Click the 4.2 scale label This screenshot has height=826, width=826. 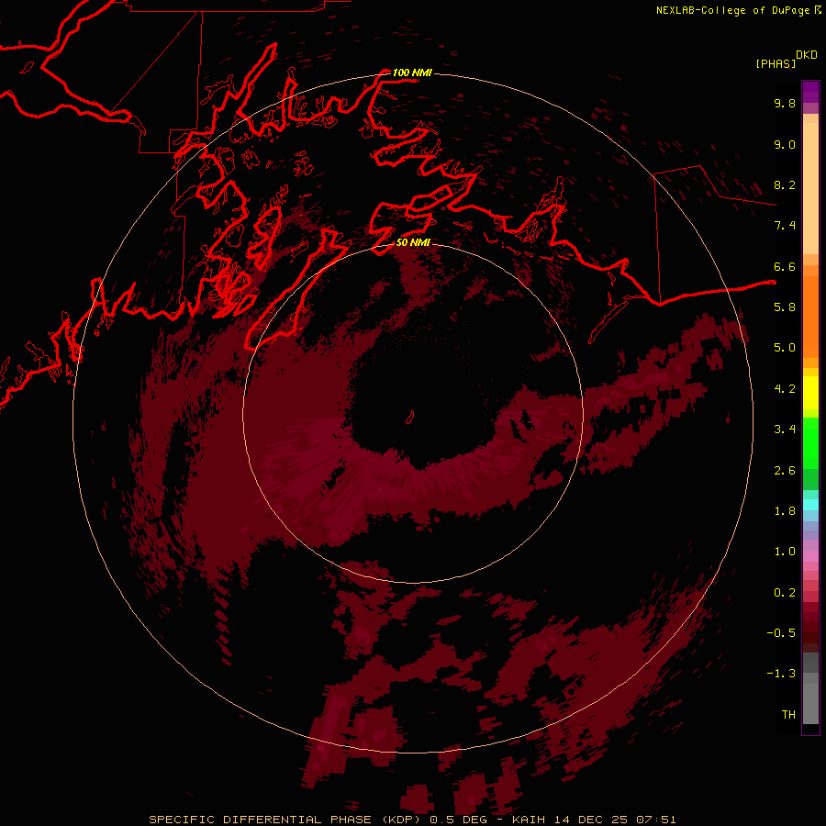[x=785, y=389]
